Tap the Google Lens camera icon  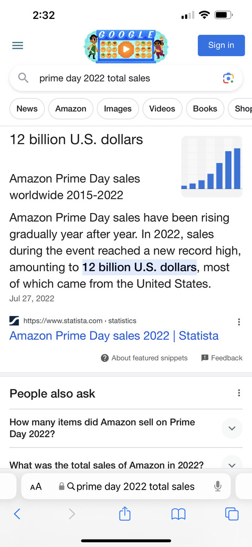[x=228, y=78]
